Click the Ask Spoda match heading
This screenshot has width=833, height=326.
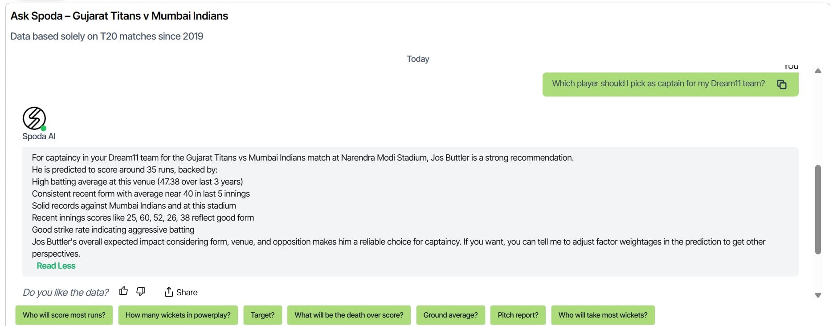click(119, 16)
